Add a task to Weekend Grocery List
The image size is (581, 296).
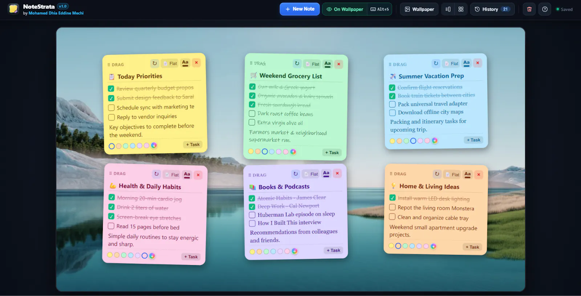(x=332, y=153)
